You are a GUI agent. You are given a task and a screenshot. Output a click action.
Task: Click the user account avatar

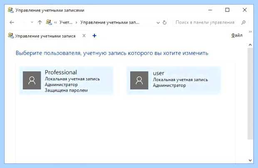click(139, 80)
